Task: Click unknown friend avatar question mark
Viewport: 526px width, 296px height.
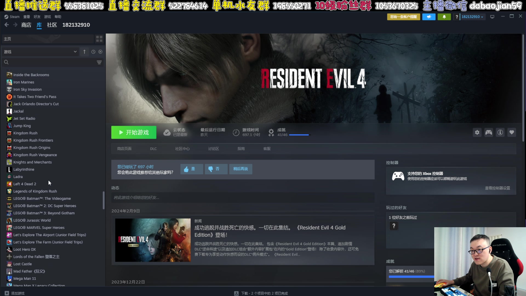Action: pyautogui.click(x=394, y=226)
